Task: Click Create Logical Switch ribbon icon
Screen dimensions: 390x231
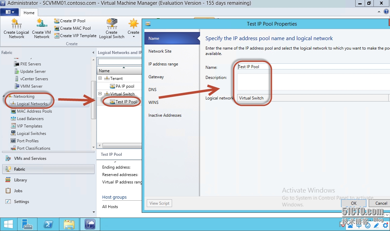Action: pos(112,28)
